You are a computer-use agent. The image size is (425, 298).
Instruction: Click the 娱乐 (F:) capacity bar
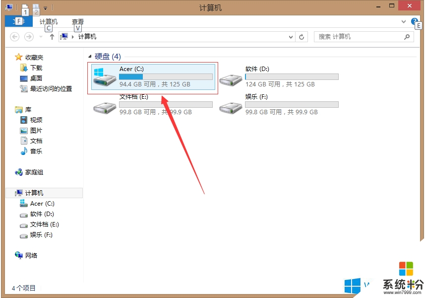(292, 104)
